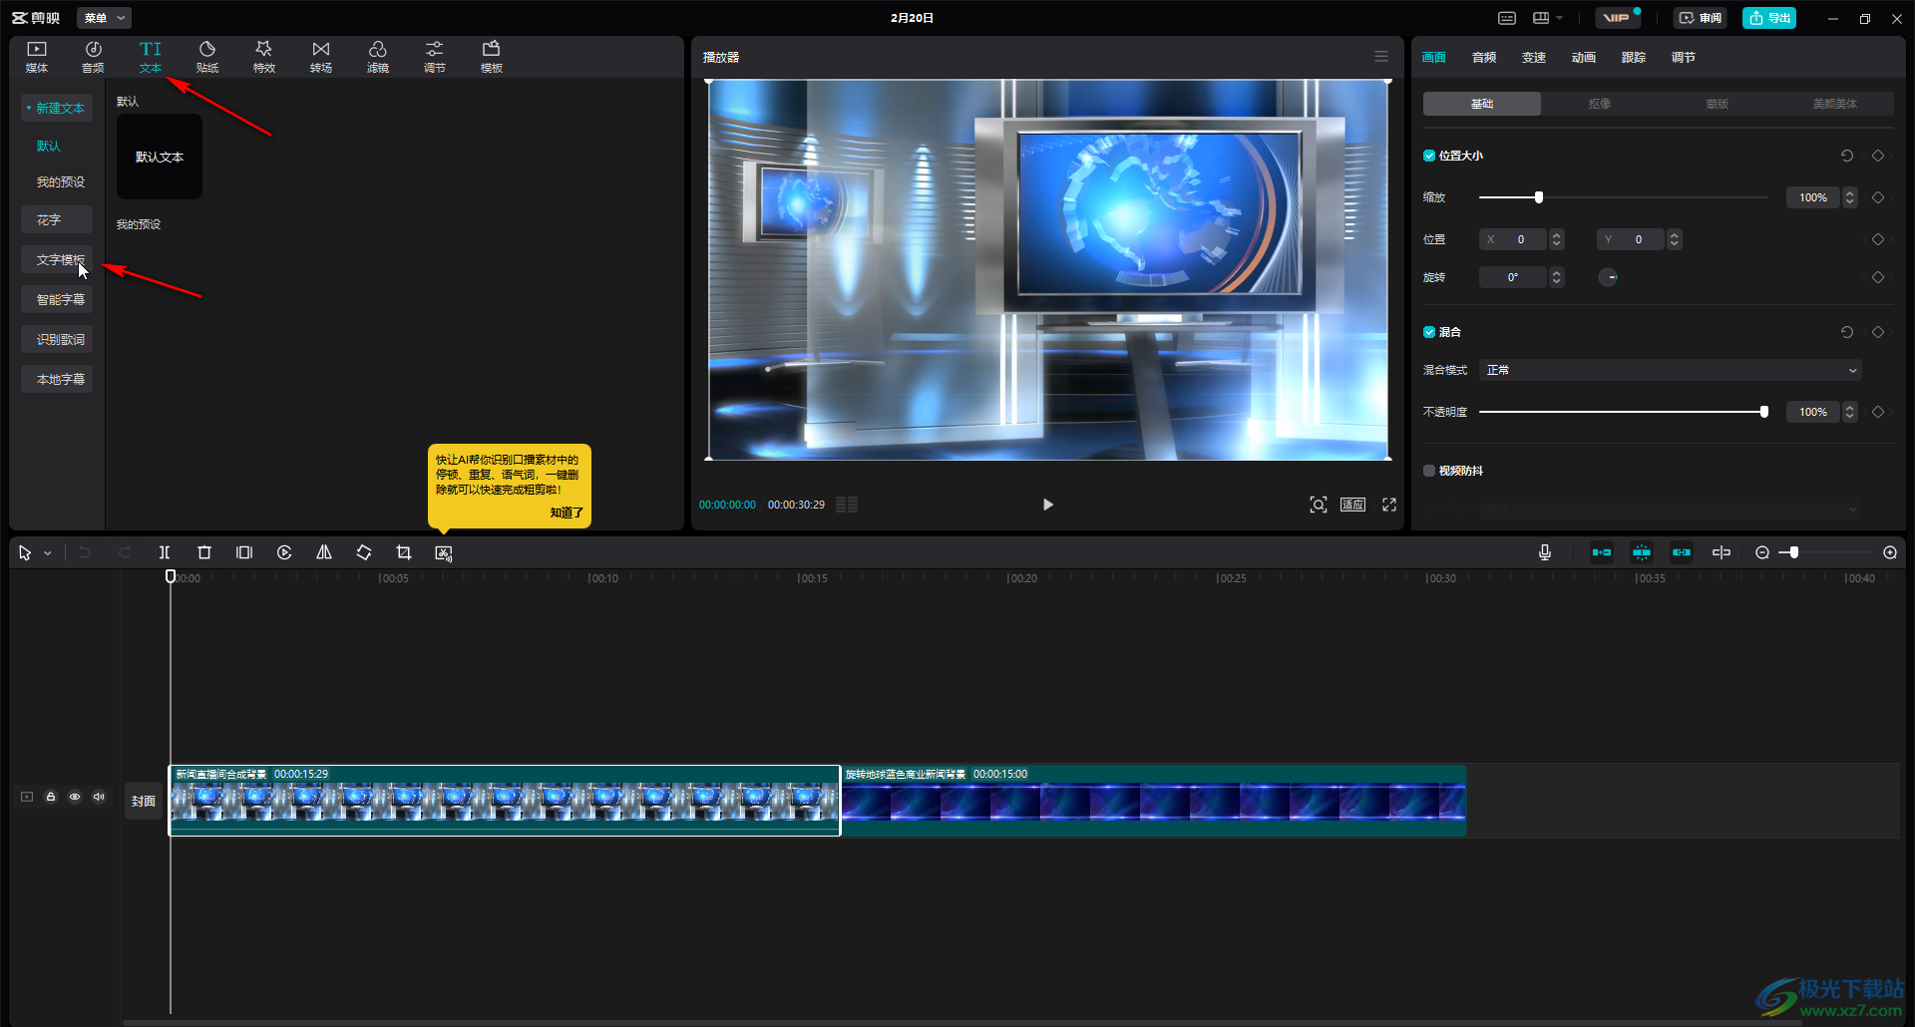This screenshot has height=1027, width=1915.
Task: Toggle track lock icon on main track
Action: tap(51, 797)
